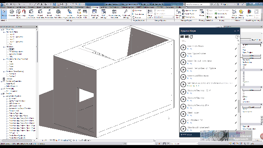Screen dimensions: 263x148
Task: Minimize the Dynamo Player window
Action: [x=235, y=31]
